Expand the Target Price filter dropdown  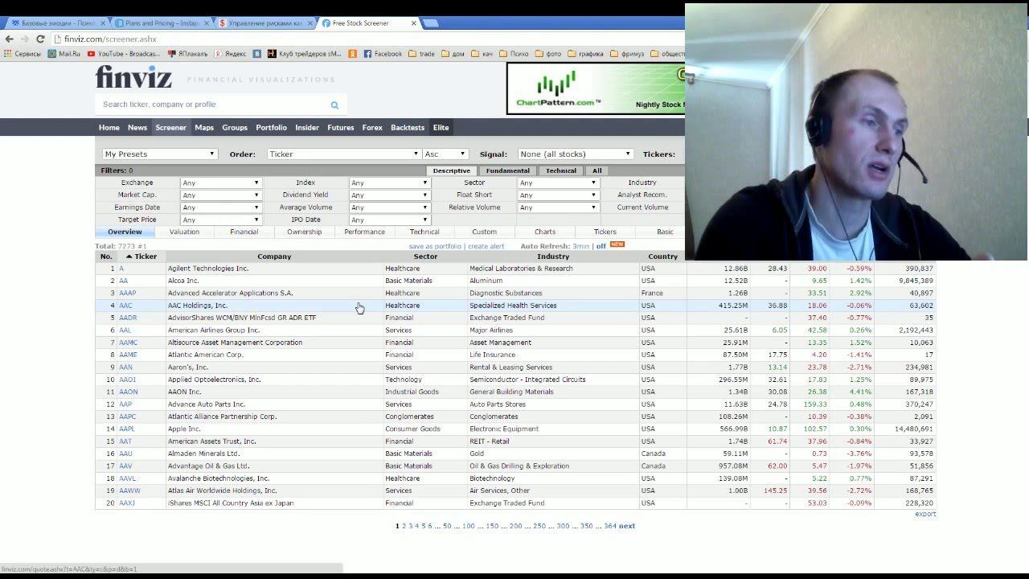tap(220, 220)
